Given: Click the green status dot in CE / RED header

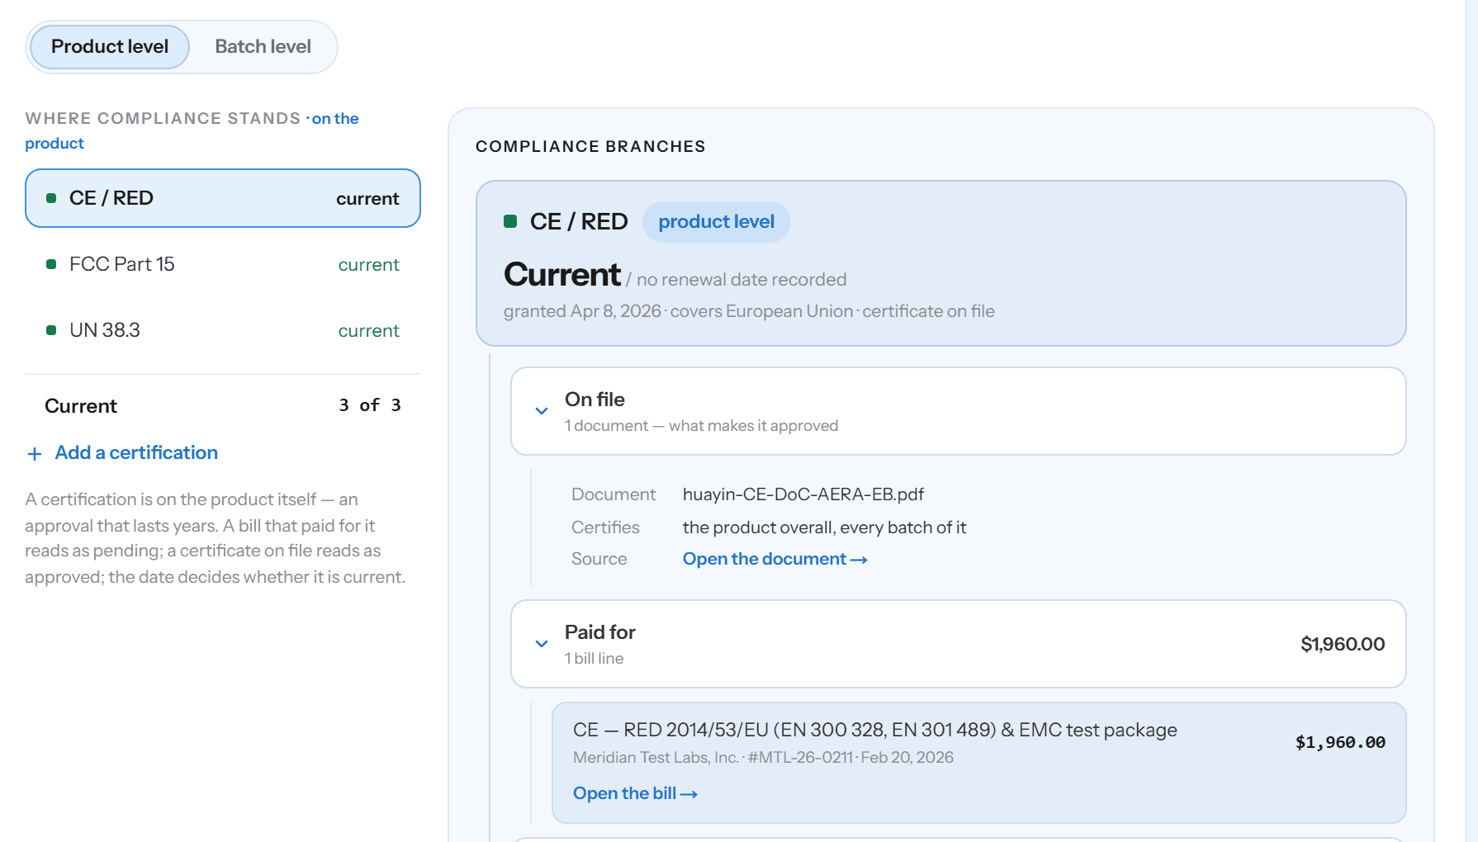Looking at the screenshot, I should click(x=510, y=221).
